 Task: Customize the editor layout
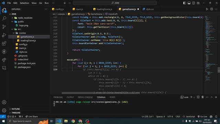tap(198, 3)
